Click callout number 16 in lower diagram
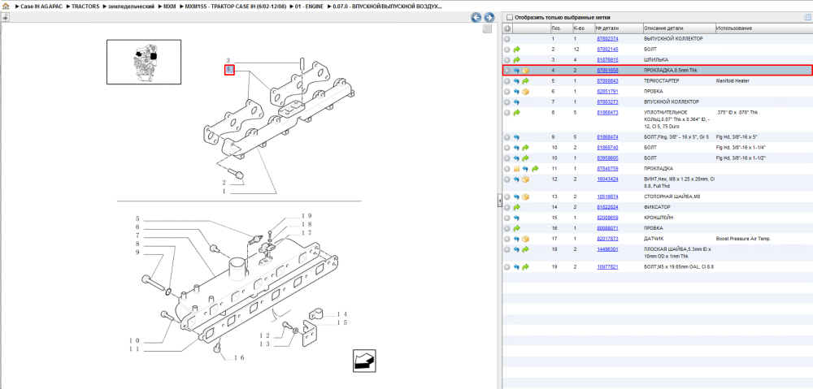This screenshot has width=813, height=389. tap(239, 358)
